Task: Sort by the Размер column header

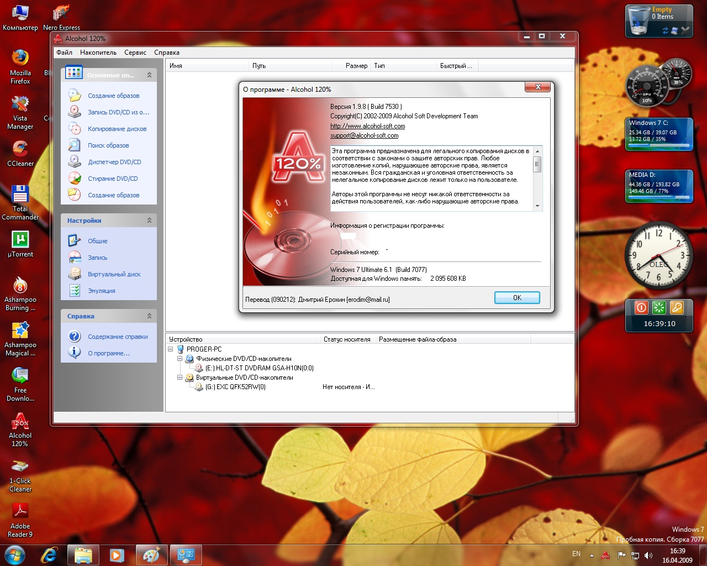Action: 351,66
